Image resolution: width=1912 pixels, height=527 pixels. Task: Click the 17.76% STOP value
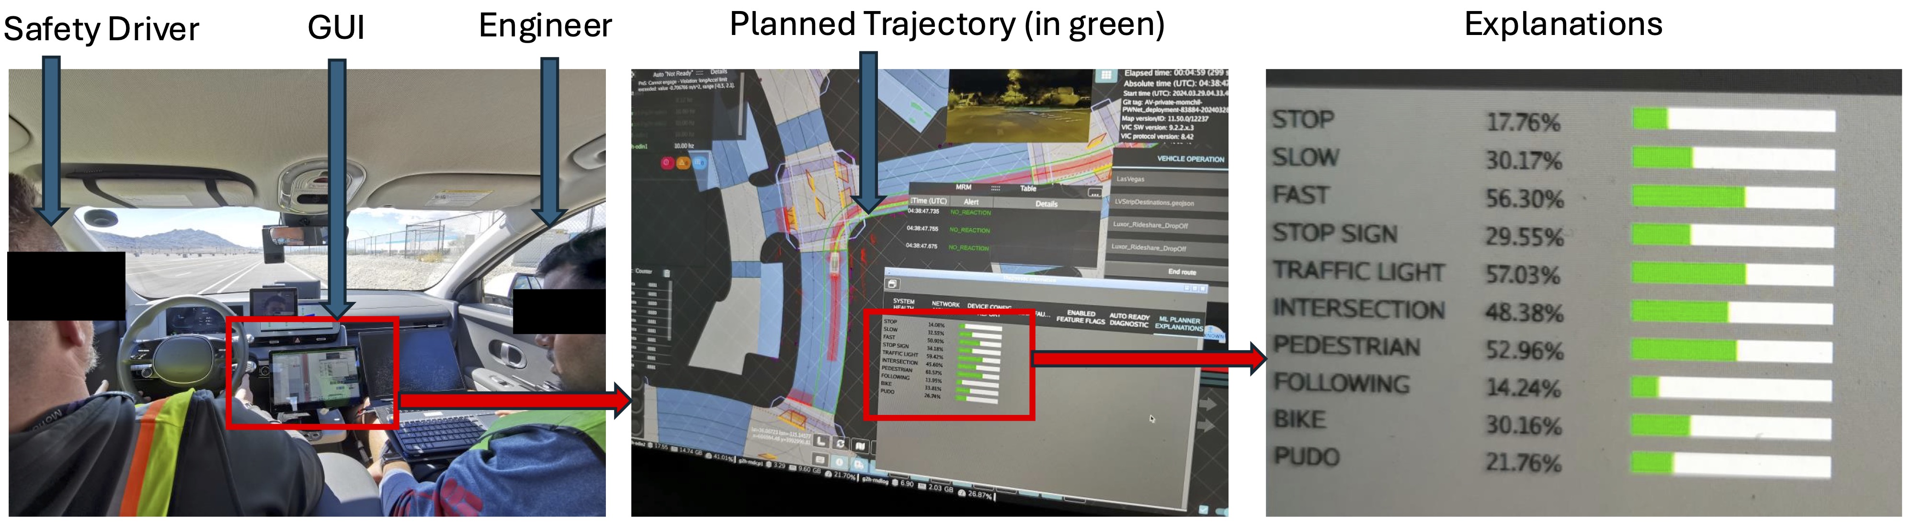pos(1523,123)
